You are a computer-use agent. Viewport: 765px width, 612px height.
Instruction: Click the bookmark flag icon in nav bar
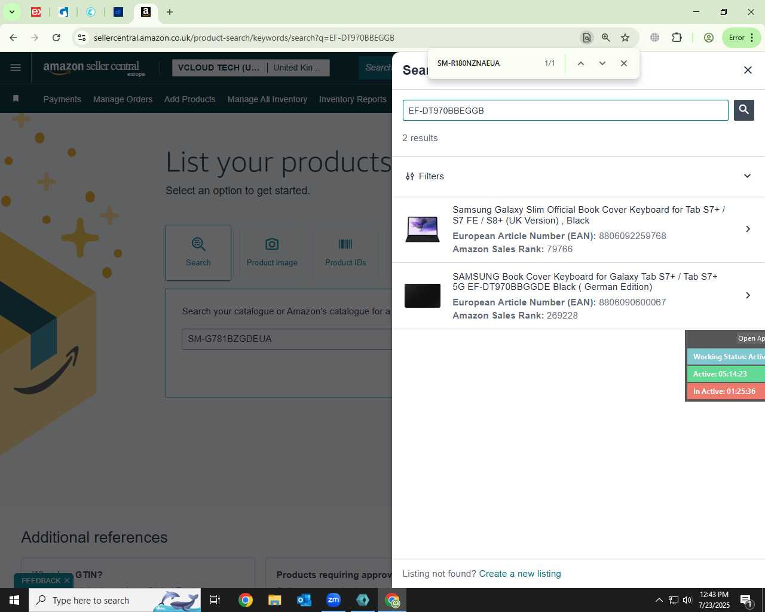(16, 99)
